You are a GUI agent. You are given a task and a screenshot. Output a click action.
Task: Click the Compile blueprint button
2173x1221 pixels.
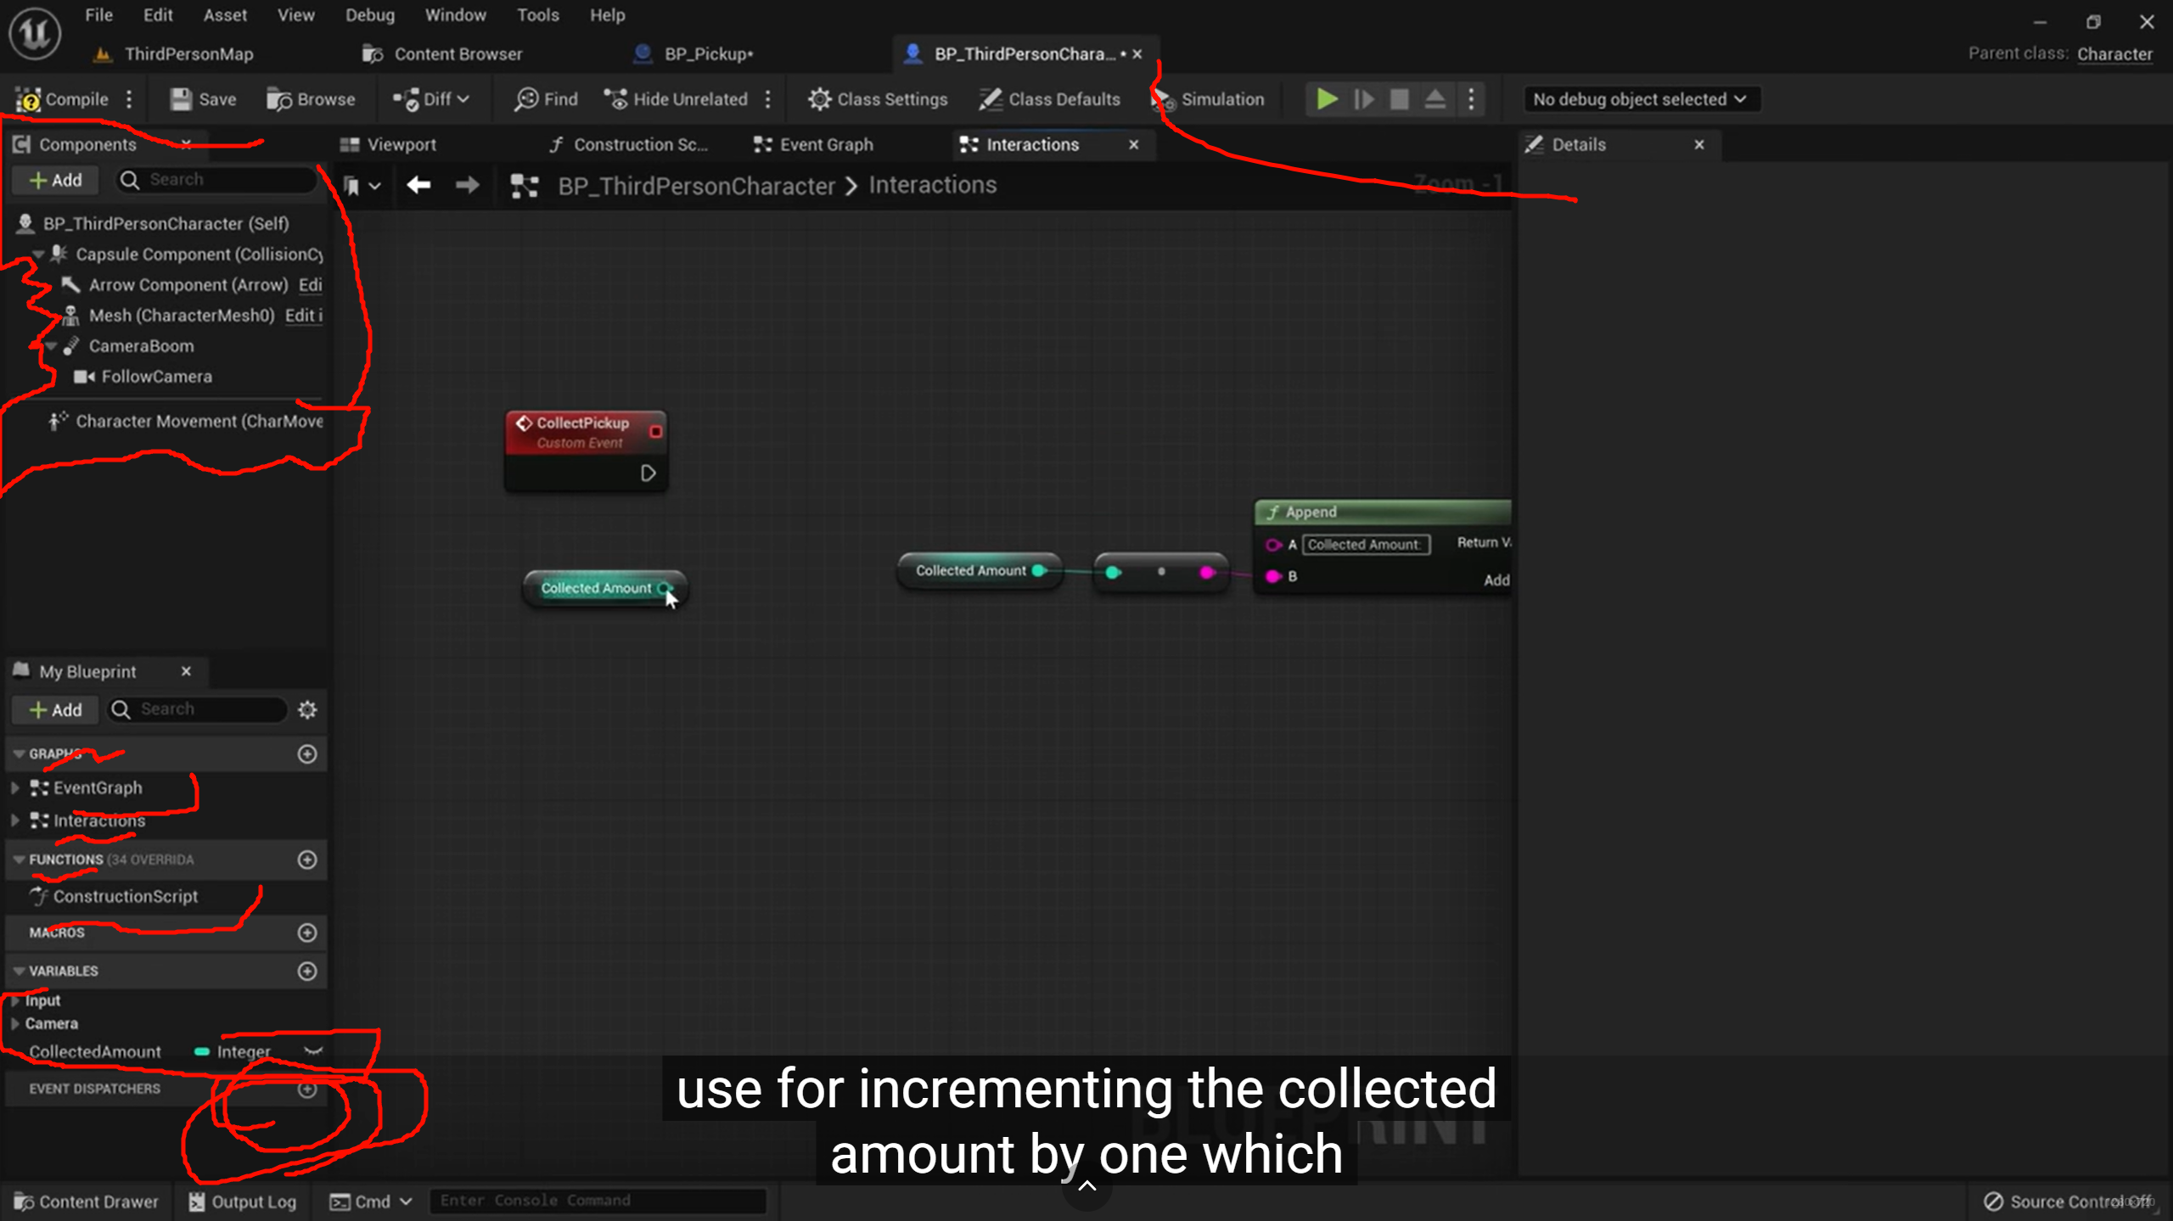pyautogui.click(x=63, y=99)
